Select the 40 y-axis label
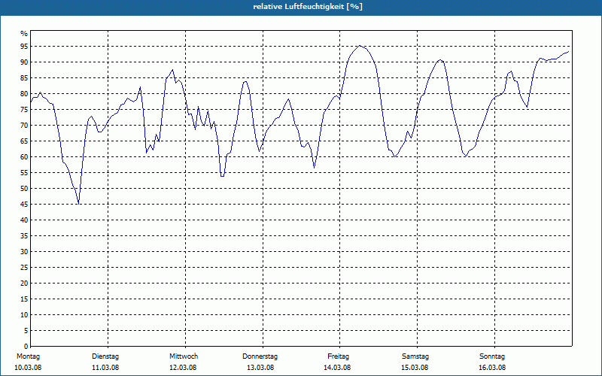 point(24,220)
